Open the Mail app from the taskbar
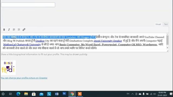 pyautogui.click(x=41, y=94)
